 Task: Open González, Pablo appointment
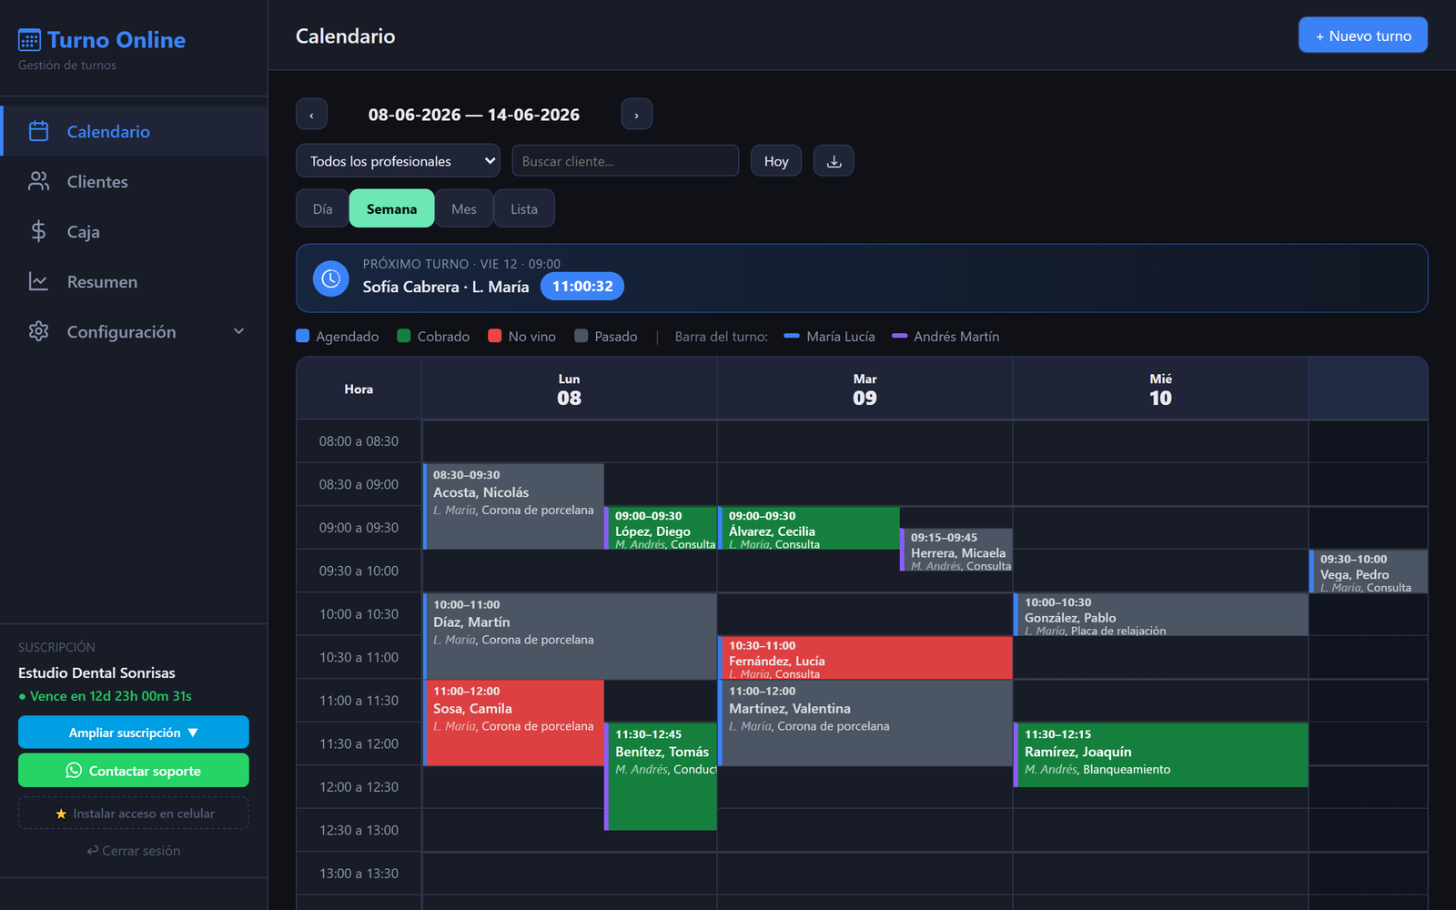pos(1161,614)
